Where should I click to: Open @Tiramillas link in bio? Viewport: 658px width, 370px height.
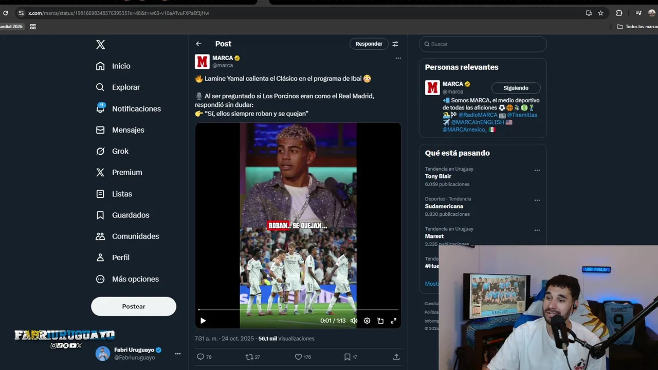(x=522, y=115)
